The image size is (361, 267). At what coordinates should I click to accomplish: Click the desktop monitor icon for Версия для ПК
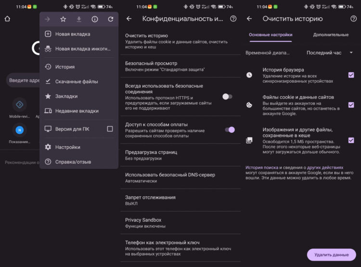click(x=48, y=129)
